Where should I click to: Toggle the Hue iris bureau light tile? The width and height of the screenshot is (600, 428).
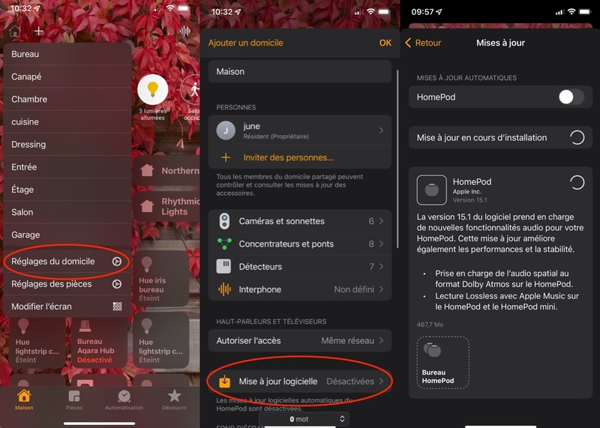[x=160, y=278]
